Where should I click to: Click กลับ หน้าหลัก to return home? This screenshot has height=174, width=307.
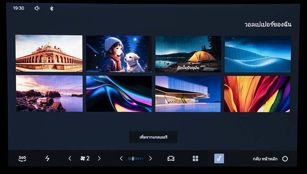click(x=265, y=159)
